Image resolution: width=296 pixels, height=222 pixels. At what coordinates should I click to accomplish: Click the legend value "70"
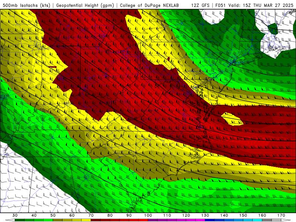[x=91, y=215]
